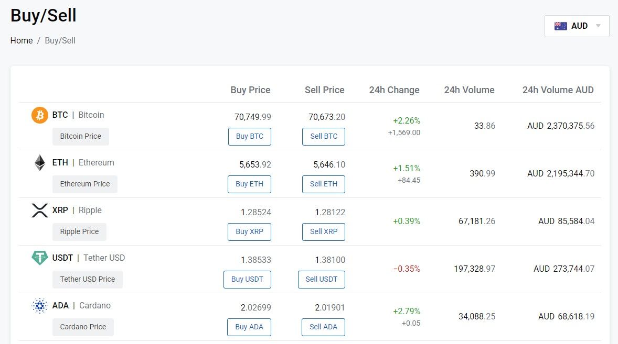618x344 pixels.
Task: Click the 24h Change column header
Action: pos(394,90)
